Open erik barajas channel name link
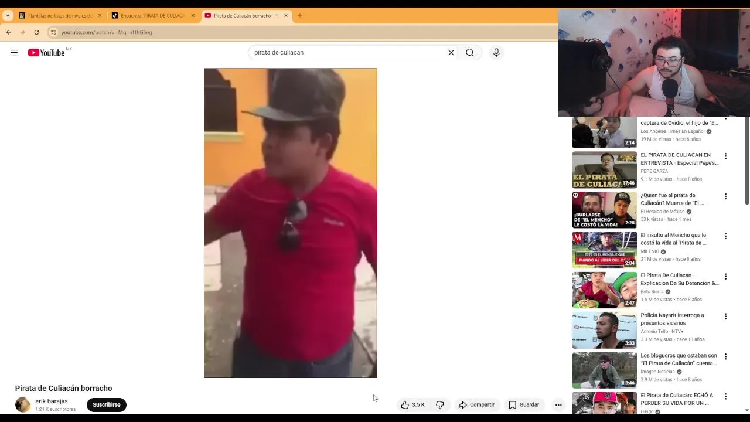 click(52, 401)
